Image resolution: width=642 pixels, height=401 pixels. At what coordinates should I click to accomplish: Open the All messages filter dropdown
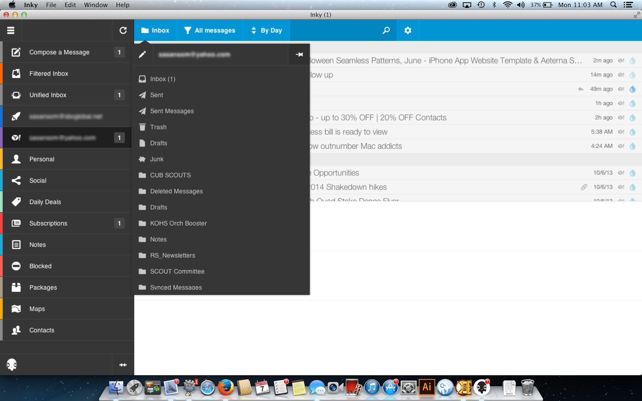point(210,30)
